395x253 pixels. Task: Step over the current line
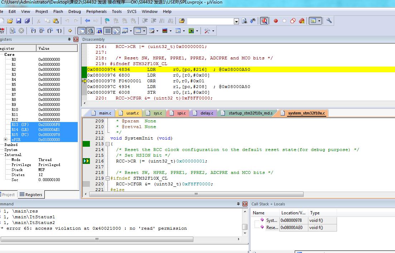tap(42, 31)
